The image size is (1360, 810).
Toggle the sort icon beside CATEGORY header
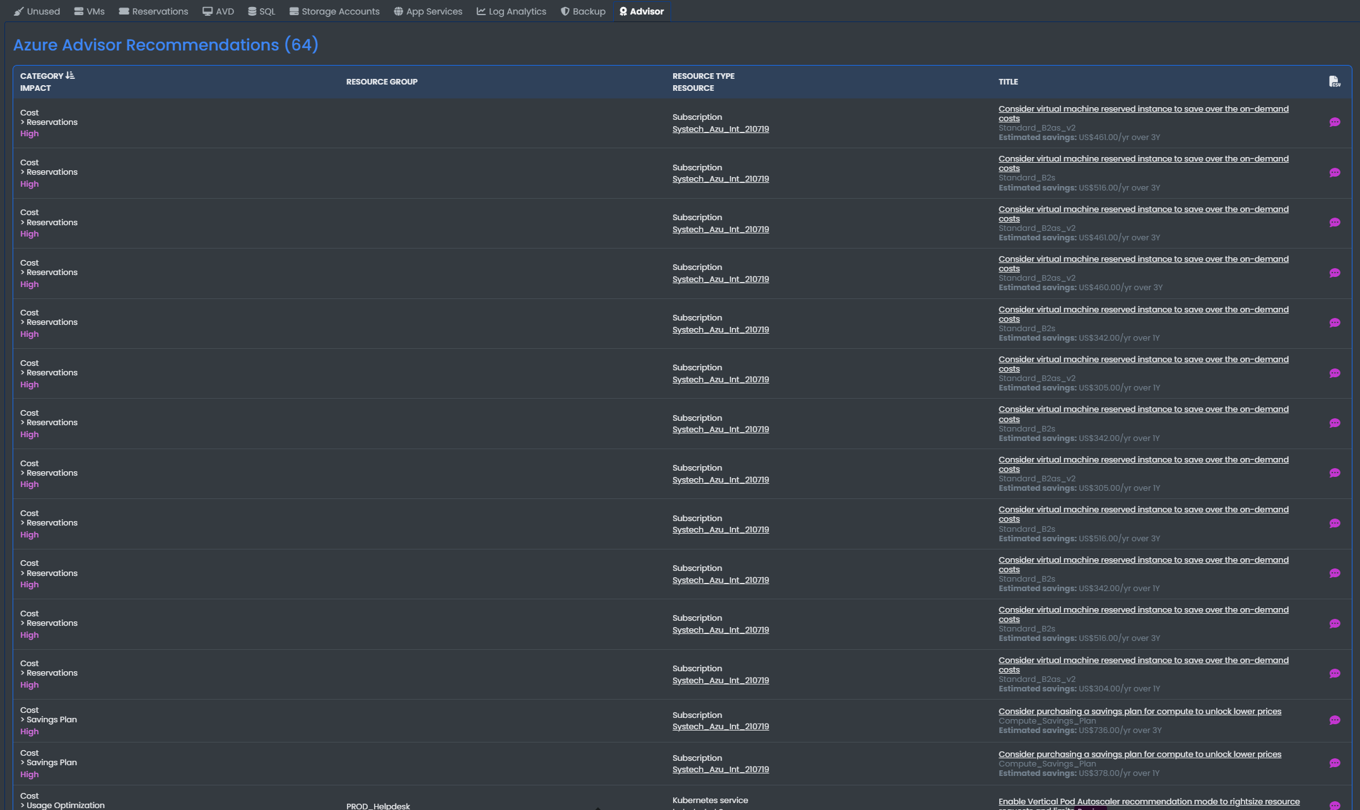pyautogui.click(x=70, y=76)
